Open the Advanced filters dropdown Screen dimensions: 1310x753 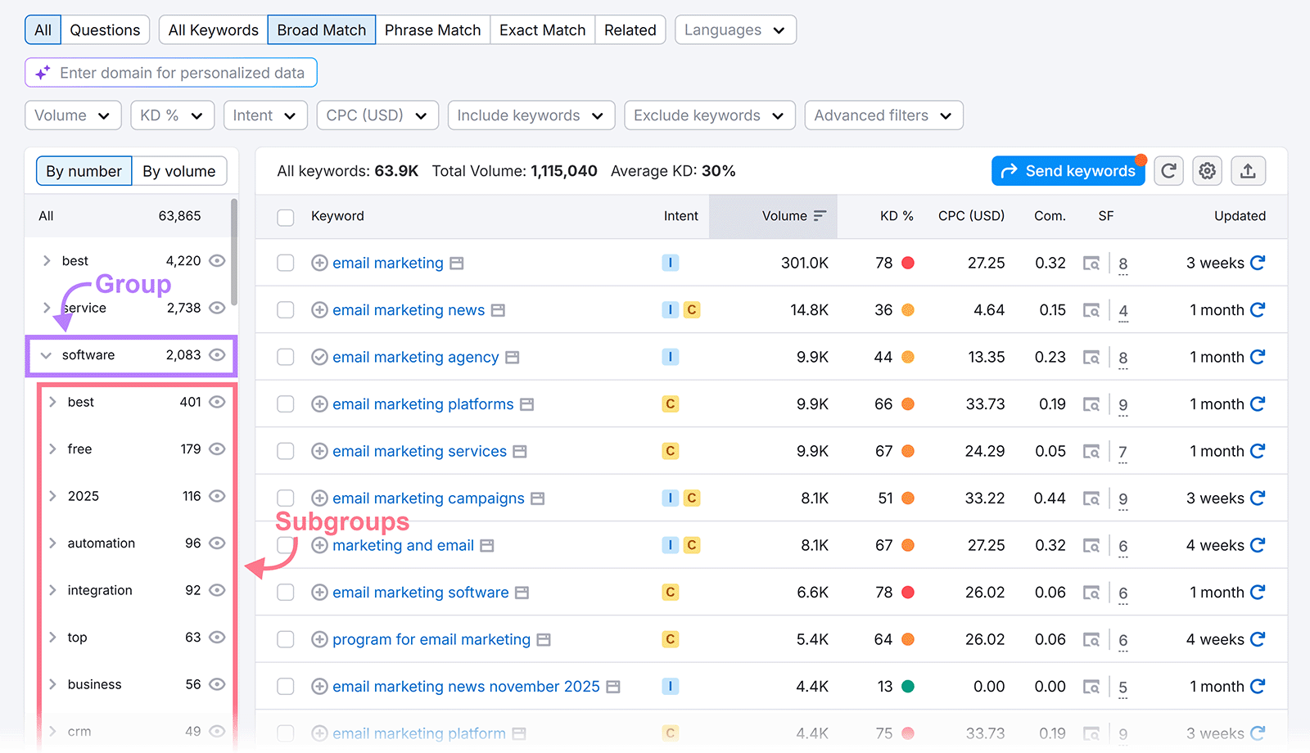point(883,115)
